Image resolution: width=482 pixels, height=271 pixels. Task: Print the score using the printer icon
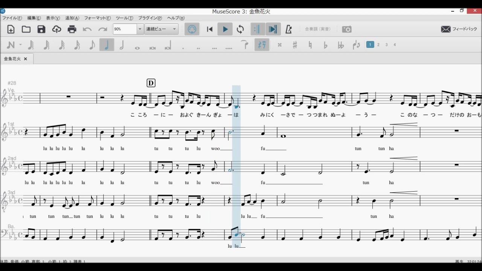72,29
